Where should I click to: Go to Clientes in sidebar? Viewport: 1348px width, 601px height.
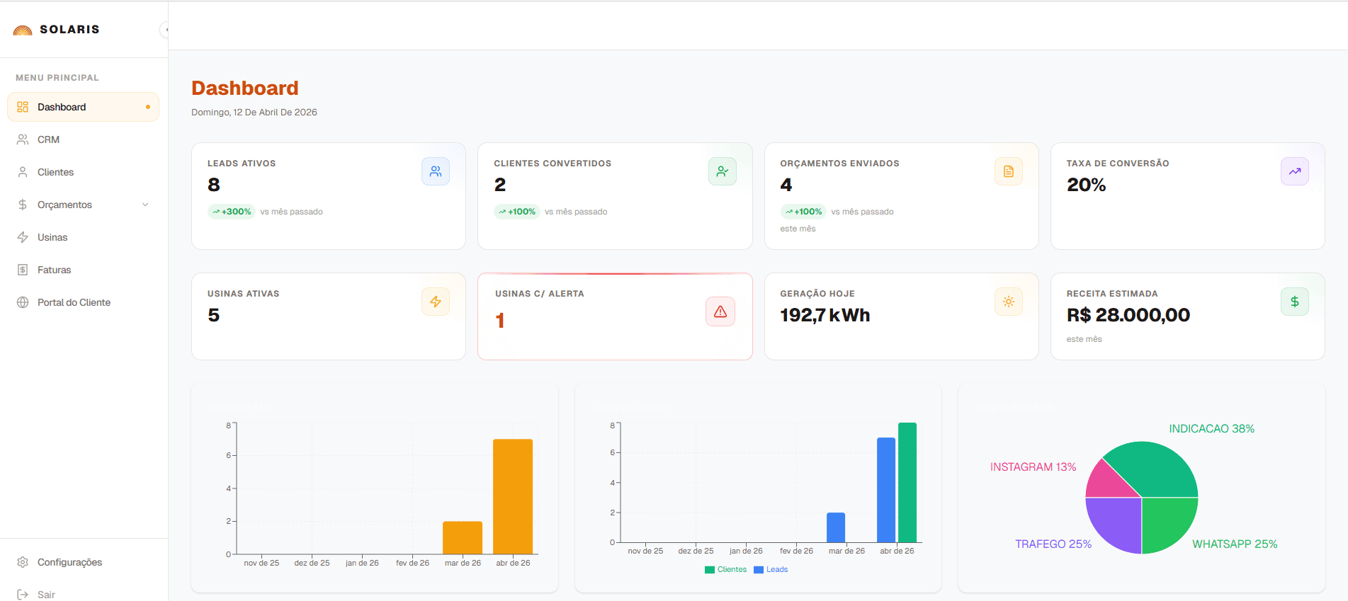coord(83,172)
